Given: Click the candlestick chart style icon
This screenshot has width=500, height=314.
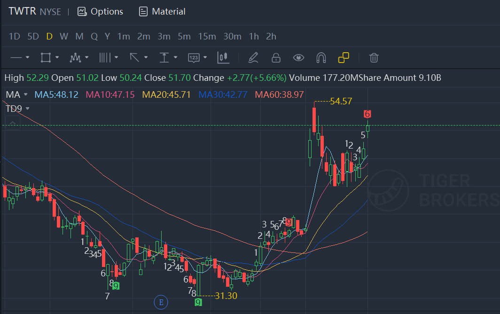Looking at the screenshot, I should [223, 58].
